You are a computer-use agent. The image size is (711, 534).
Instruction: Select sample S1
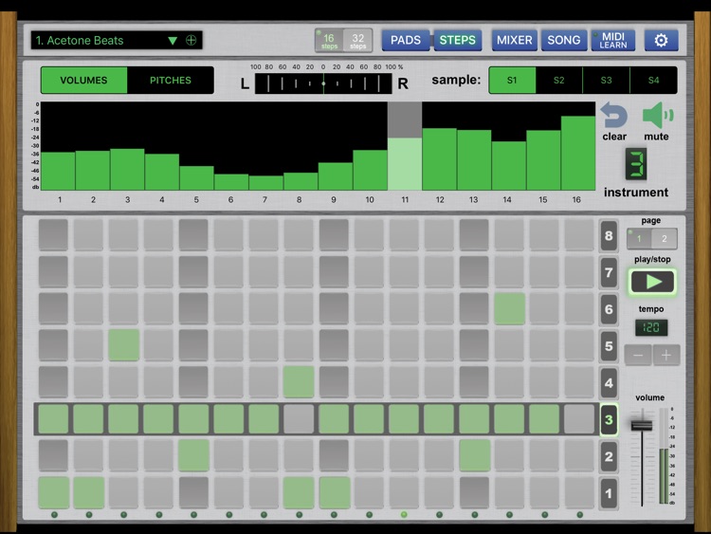(512, 81)
